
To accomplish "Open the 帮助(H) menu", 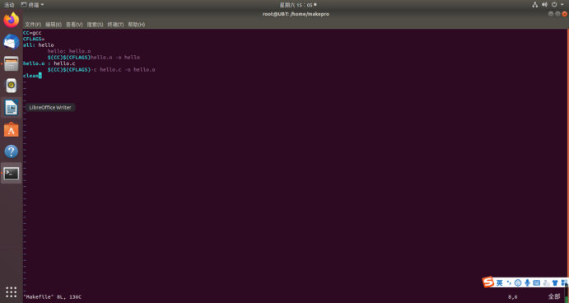I will [137, 25].
